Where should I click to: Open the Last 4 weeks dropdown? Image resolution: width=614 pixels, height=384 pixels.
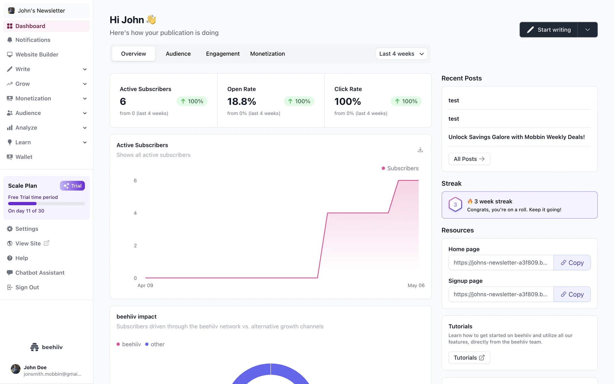point(401,54)
